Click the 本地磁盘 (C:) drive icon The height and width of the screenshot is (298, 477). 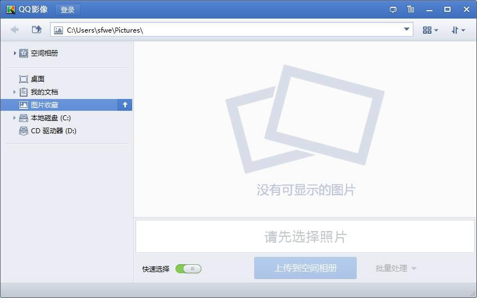click(24, 118)
